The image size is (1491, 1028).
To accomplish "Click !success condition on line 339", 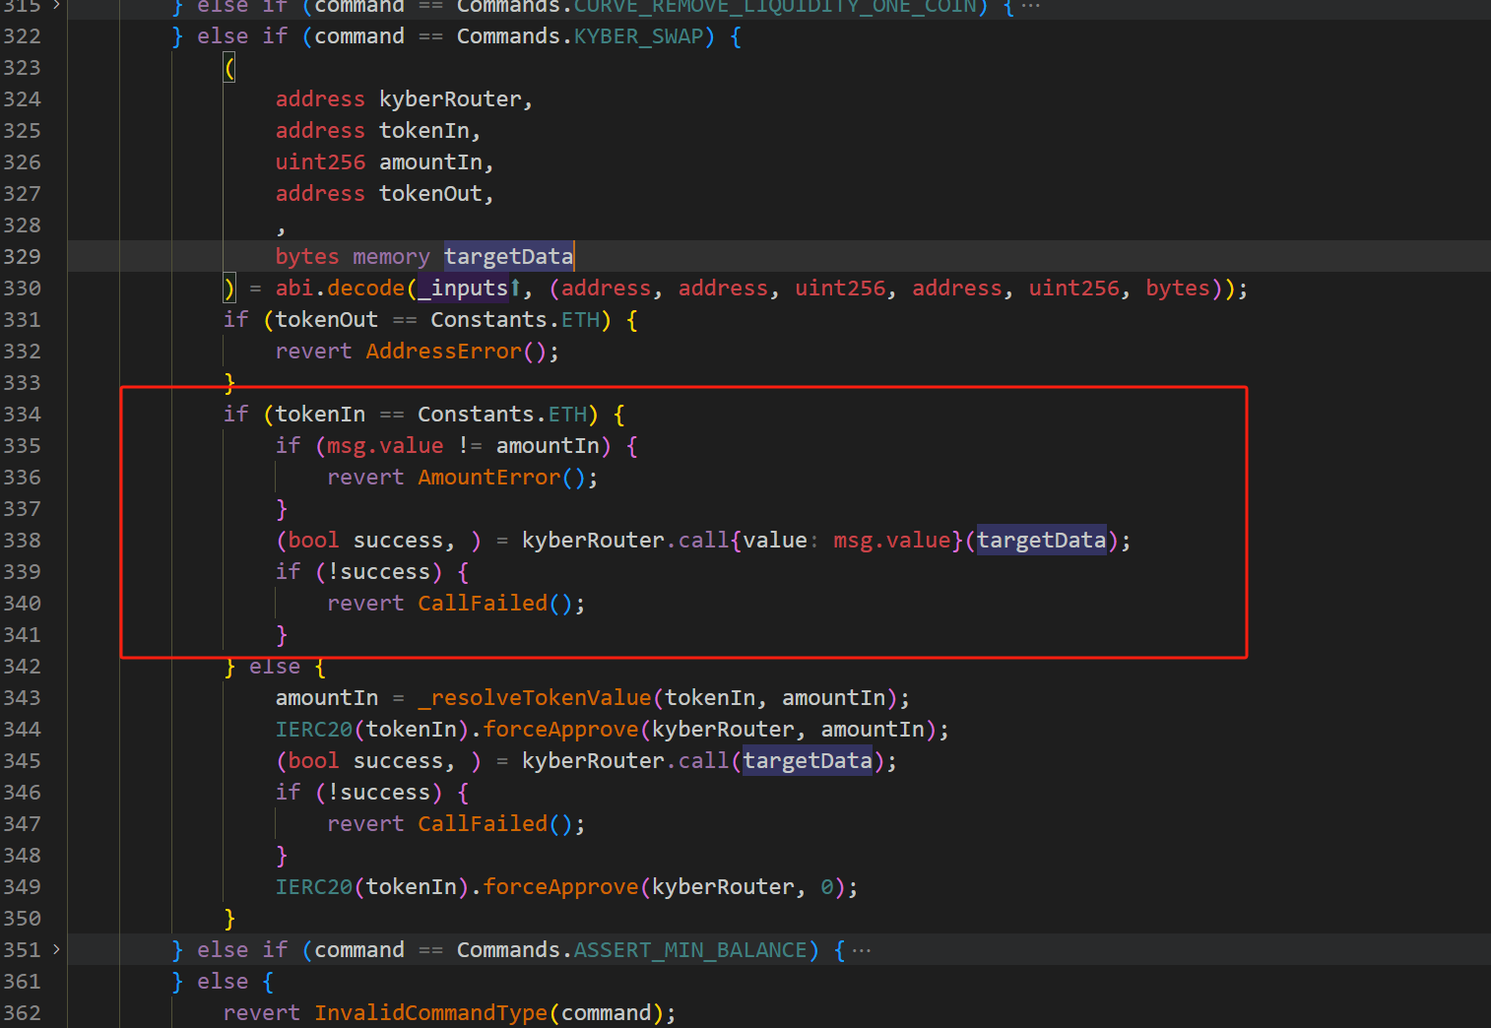I will point(378,572).
